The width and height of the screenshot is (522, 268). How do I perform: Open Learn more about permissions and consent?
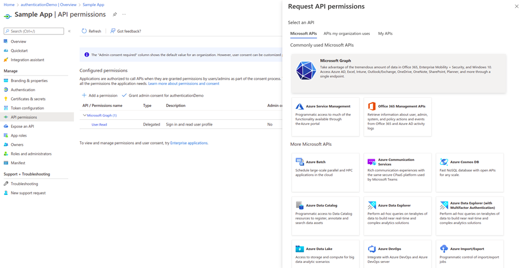click(x=184, y=84)
